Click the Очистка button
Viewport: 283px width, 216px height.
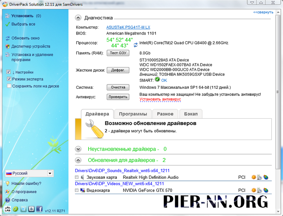pyautogui.click(x=118, y=87)
